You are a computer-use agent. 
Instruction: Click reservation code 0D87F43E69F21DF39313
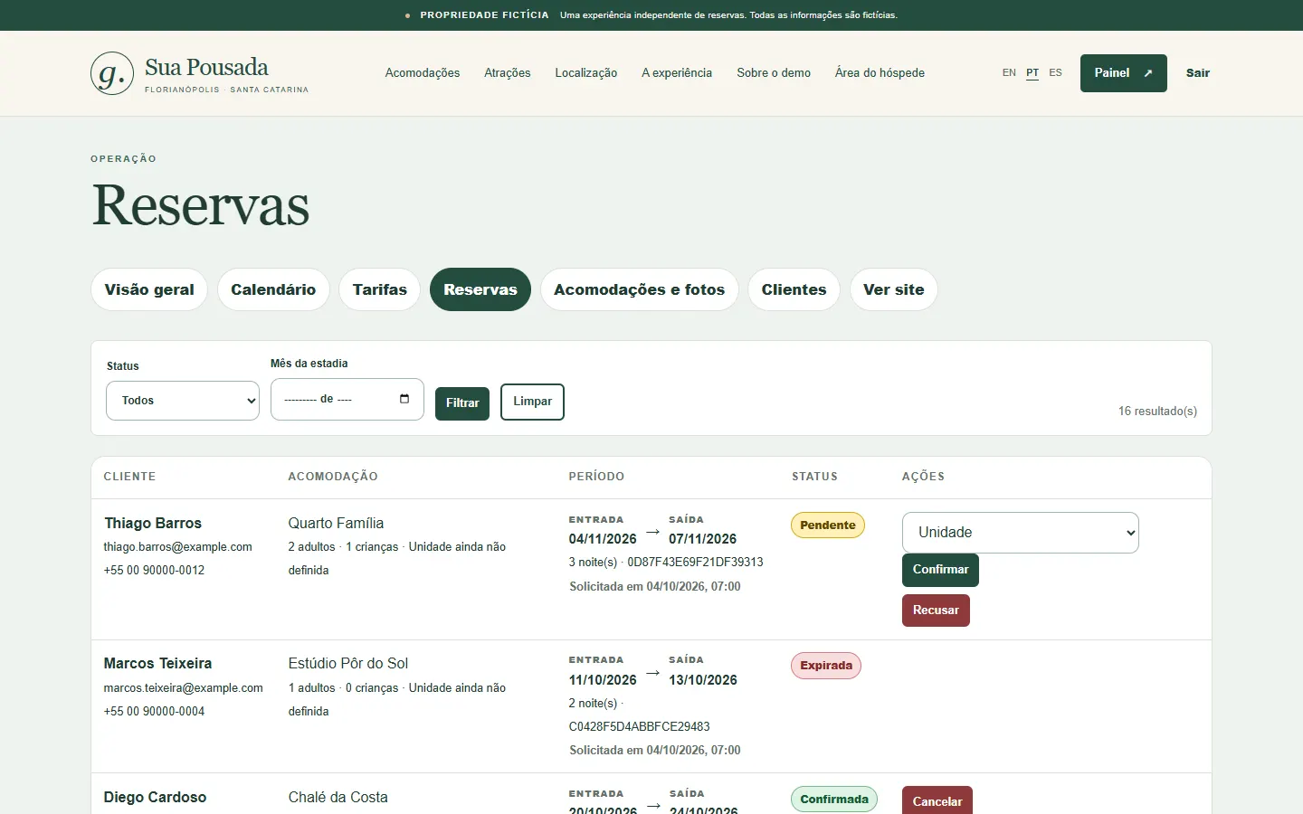click(x=695, y=563)
